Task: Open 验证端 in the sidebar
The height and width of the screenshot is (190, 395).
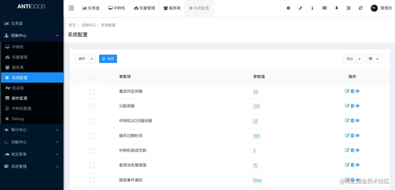Action: [x=18, y=88]
